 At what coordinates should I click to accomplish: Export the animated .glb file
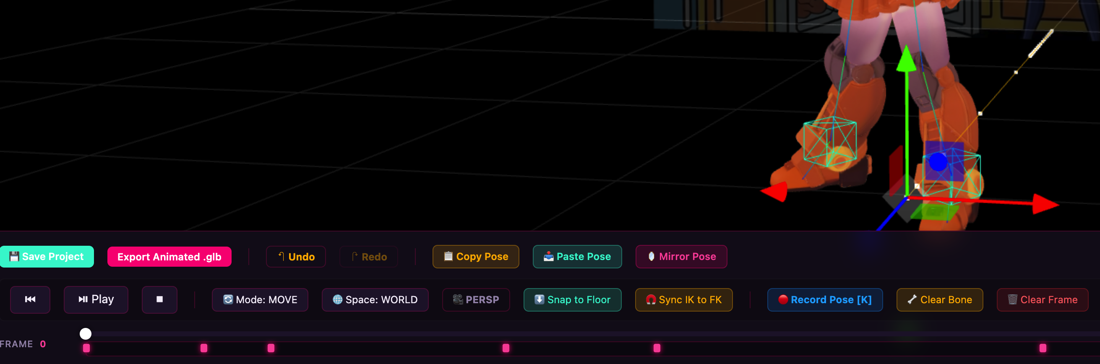(x=169, y=257)
